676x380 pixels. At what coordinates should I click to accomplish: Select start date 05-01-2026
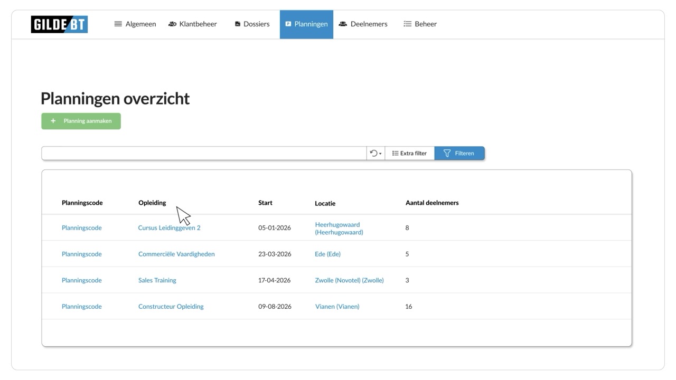(x=275, y=228)
